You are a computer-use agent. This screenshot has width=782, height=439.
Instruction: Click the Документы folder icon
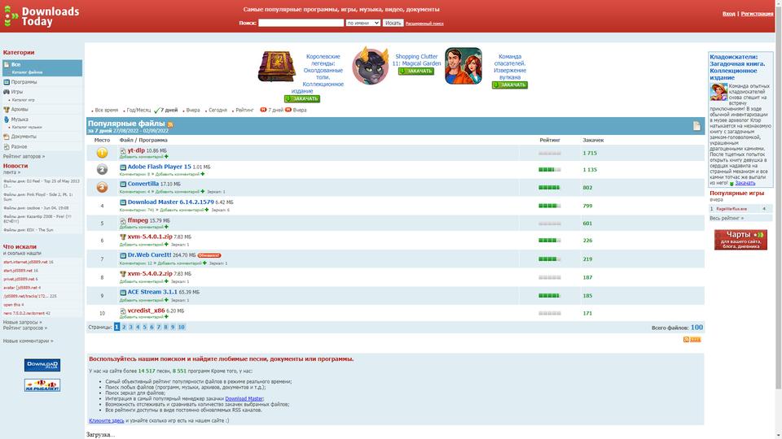(7, 137)
